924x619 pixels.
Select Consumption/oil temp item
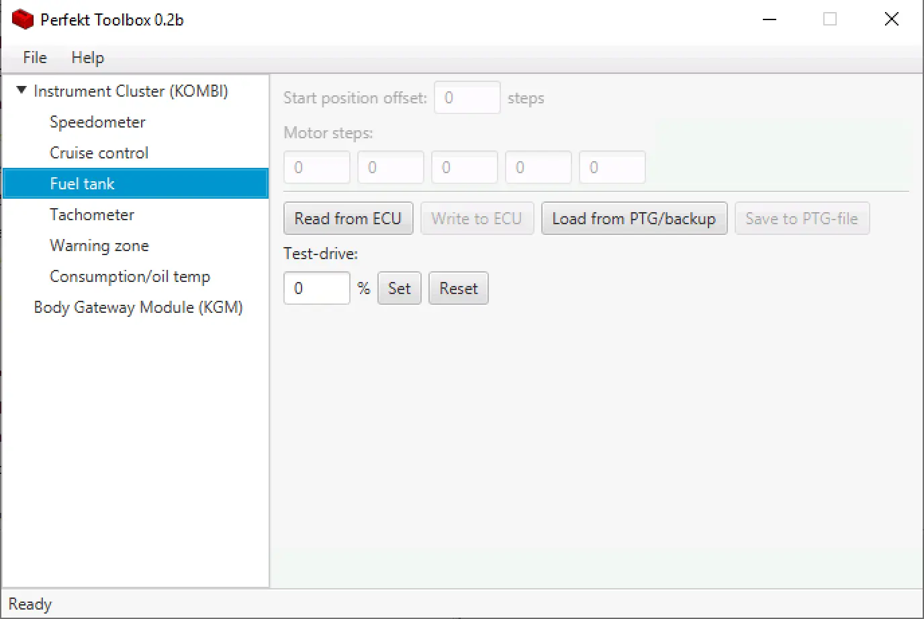130,277
